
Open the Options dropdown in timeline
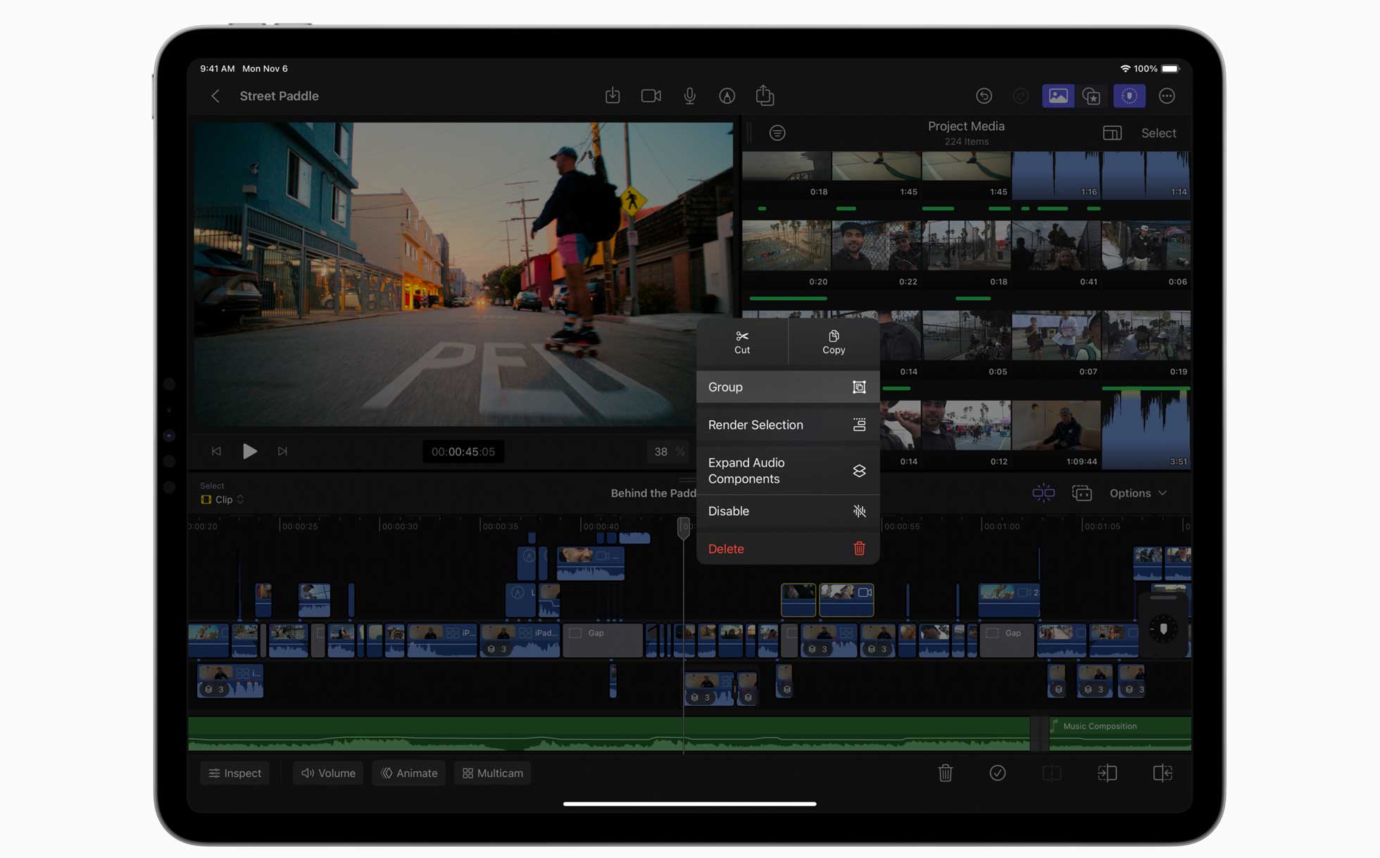(1138, 493)
